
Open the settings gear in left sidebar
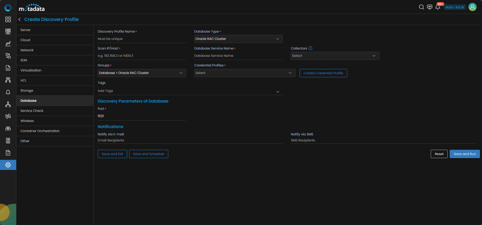point(8,165)
